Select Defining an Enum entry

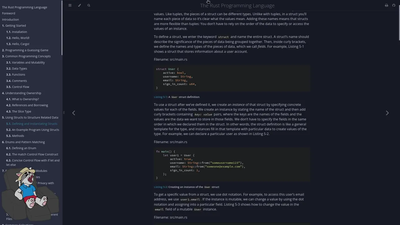pyautogui.click(x=24, y=148)
